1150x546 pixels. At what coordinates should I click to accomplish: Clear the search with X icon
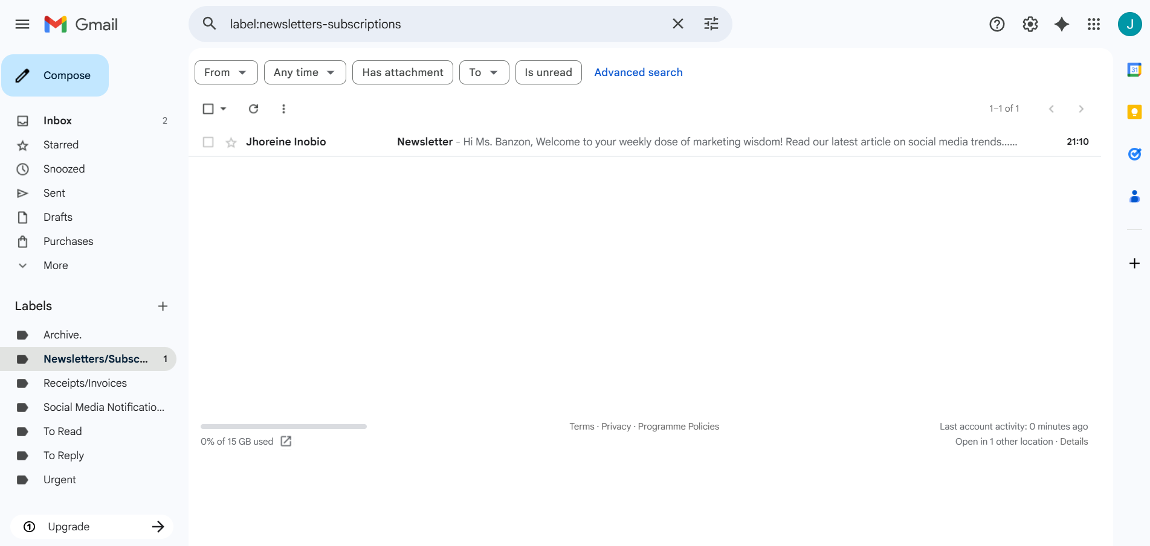click(x=677, y=24)
